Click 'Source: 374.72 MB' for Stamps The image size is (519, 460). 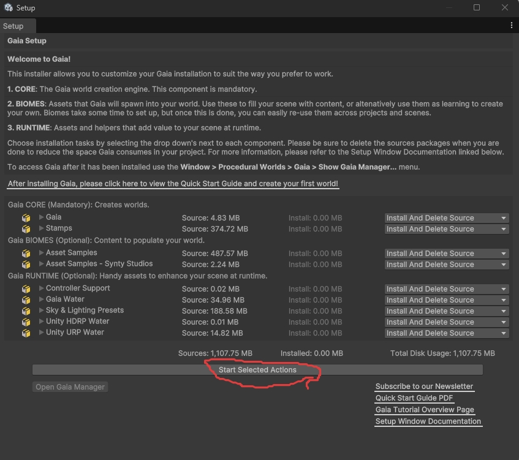[215, 229]
